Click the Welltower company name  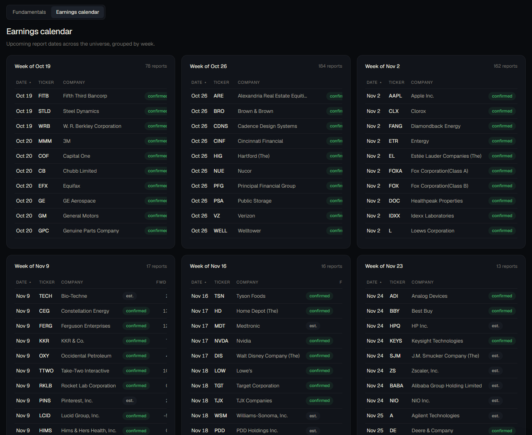pyautogui.click(x=249, y=231)
